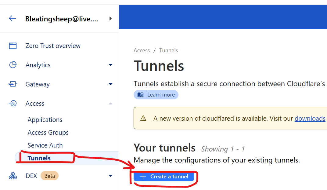Click the Gateway icon in the sidebar
This screenshot has height=190, width=327.
click(13, 84)
